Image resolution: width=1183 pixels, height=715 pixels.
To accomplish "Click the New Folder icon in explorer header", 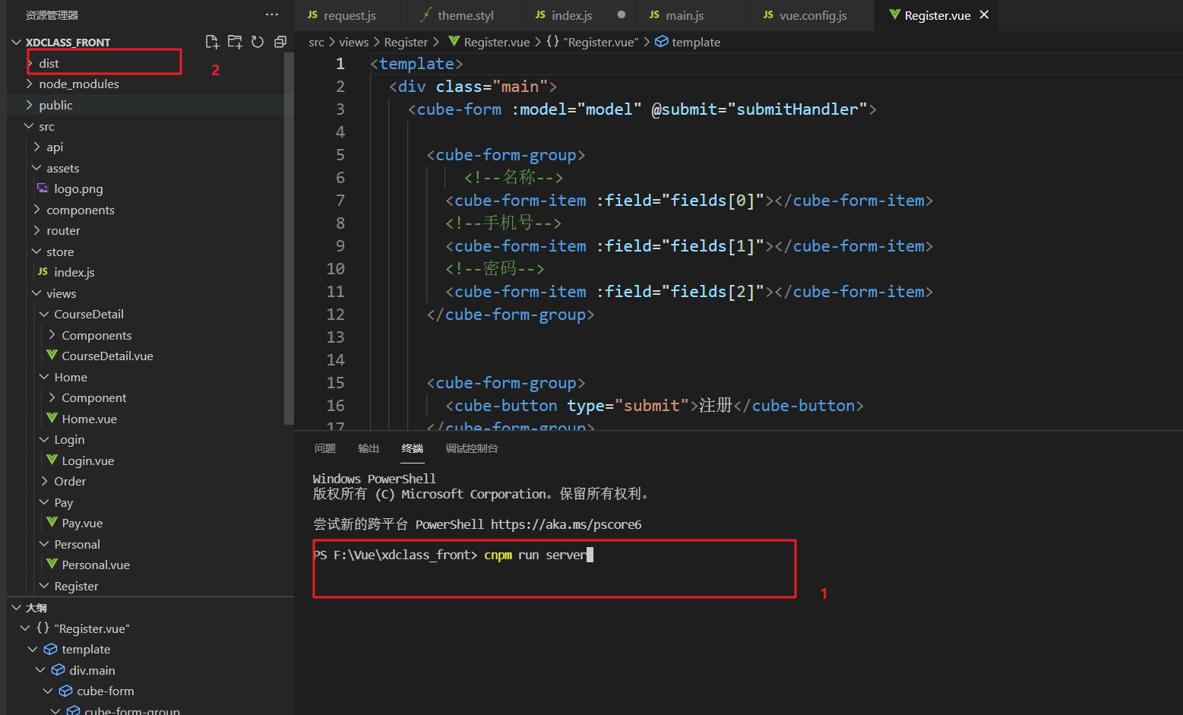I will 235,42.
